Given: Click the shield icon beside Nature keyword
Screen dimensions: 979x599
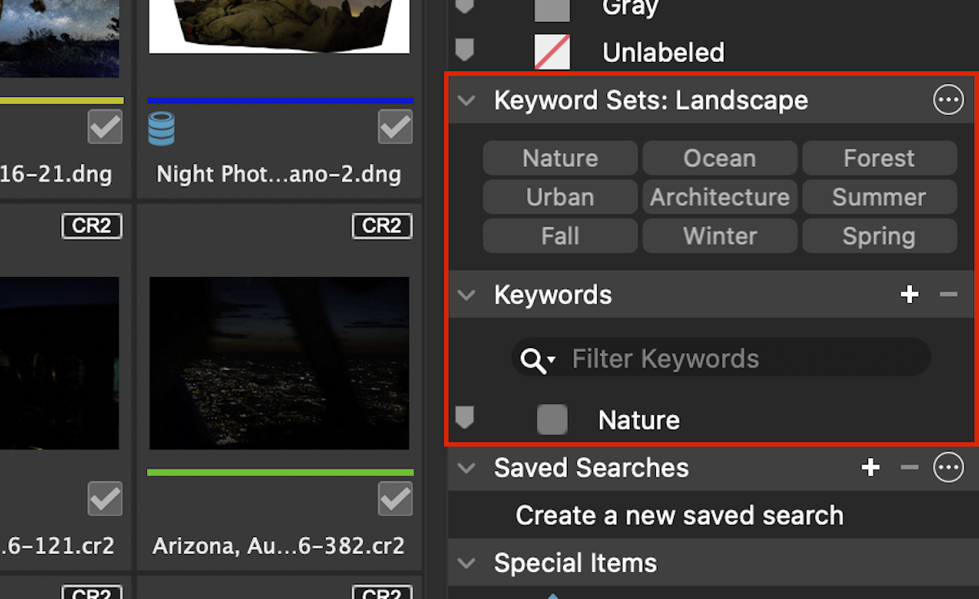Looking at the screenshot, I should tap(465, 417).
